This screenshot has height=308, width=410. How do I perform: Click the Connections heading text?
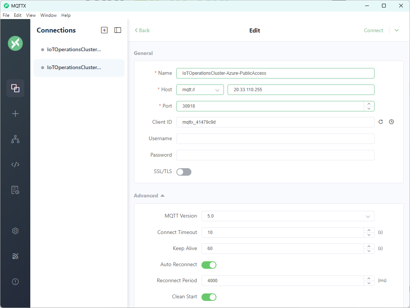click(x=56, y=30)
